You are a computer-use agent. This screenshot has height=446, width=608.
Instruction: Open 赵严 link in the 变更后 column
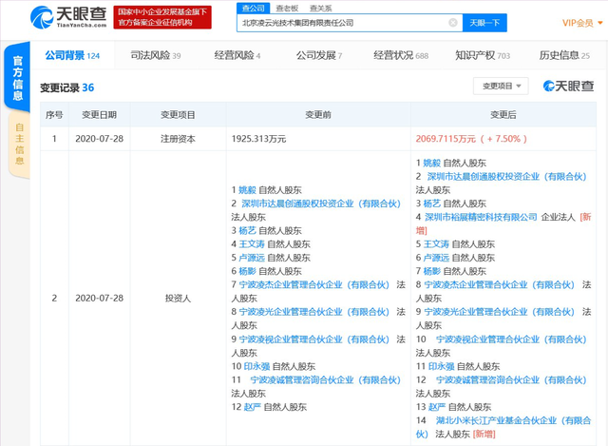437,407
